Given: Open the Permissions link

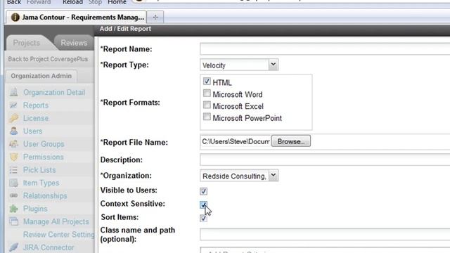Looking at the screenshot, I should (44, 157).
